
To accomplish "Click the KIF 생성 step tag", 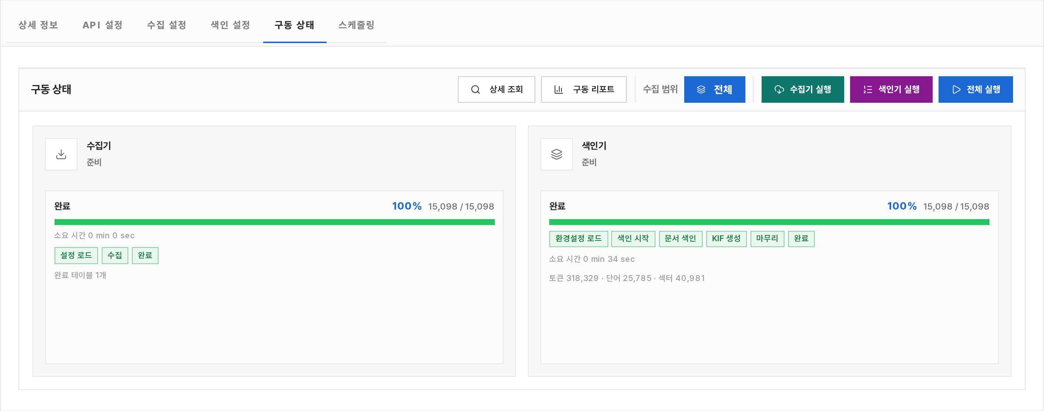I will pyautogui.click(x=726, y=239).
